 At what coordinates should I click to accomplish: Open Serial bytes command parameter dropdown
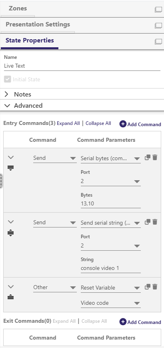click(110, 159)
